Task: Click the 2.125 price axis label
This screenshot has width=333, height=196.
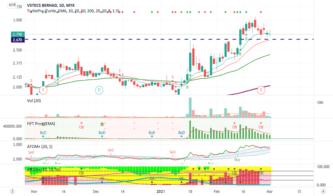Action: click(18, 77)
